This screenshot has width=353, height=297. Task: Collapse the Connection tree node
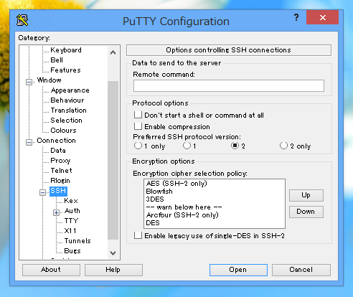pyautogui.click(x=29, y=142)
